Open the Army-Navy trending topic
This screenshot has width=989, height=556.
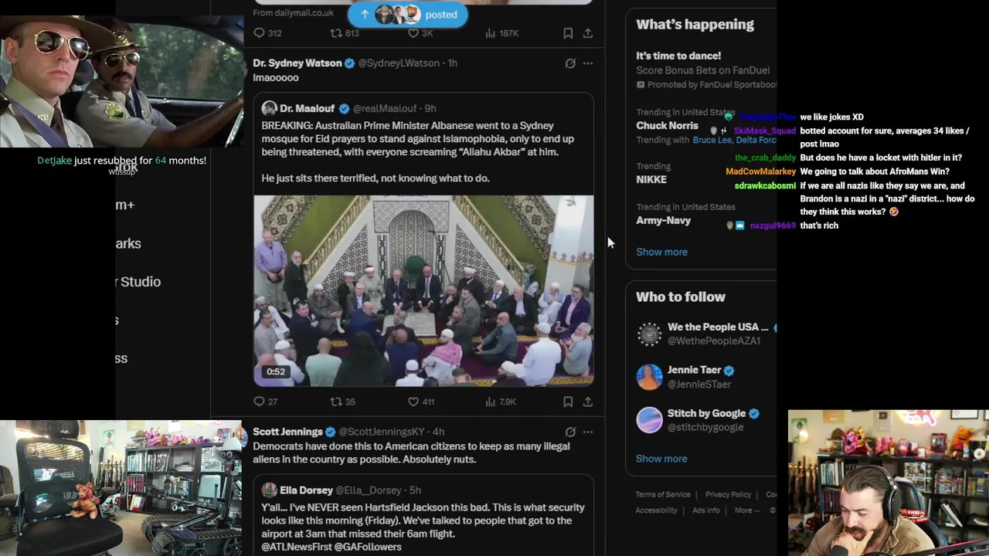coord(663,220)
